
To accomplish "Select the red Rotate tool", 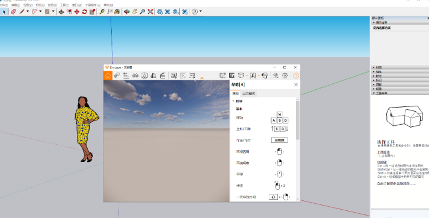I will coord(85,11).
